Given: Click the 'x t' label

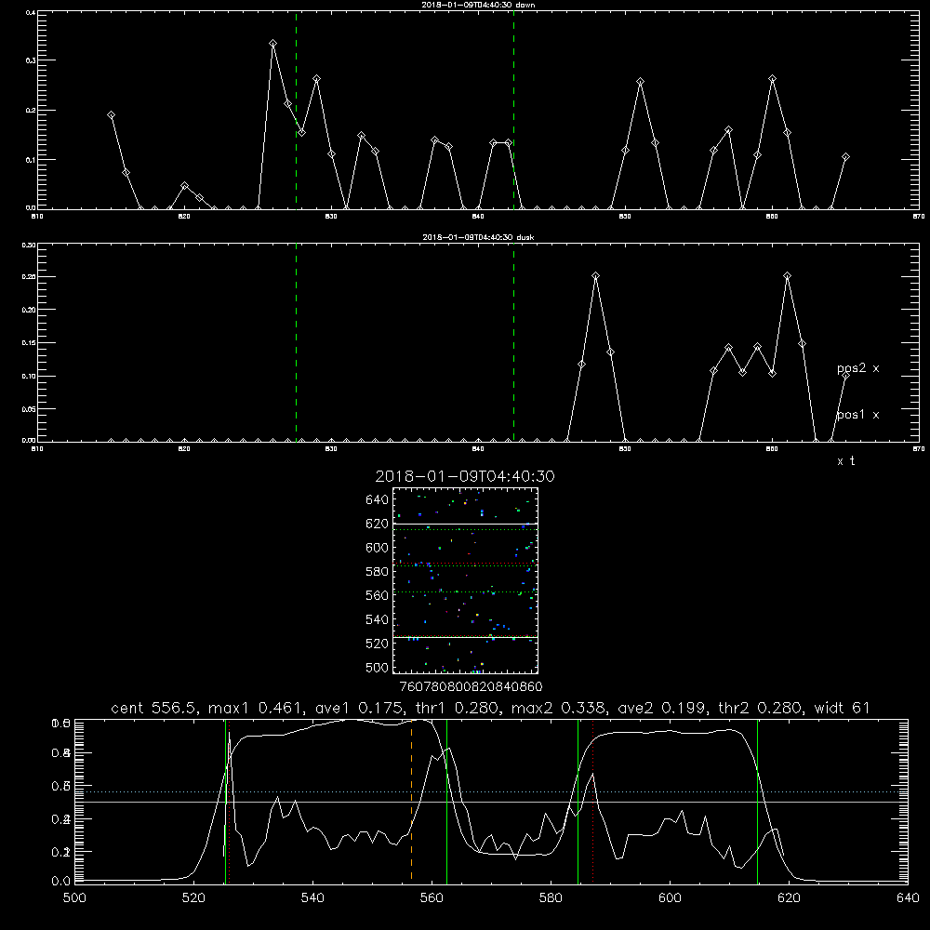Looking at the screenshot, I should [x=846, y=461].
